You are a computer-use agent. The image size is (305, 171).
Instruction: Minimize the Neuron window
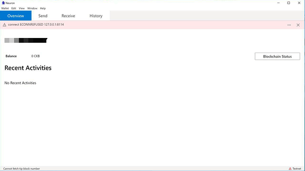(278, 3)
